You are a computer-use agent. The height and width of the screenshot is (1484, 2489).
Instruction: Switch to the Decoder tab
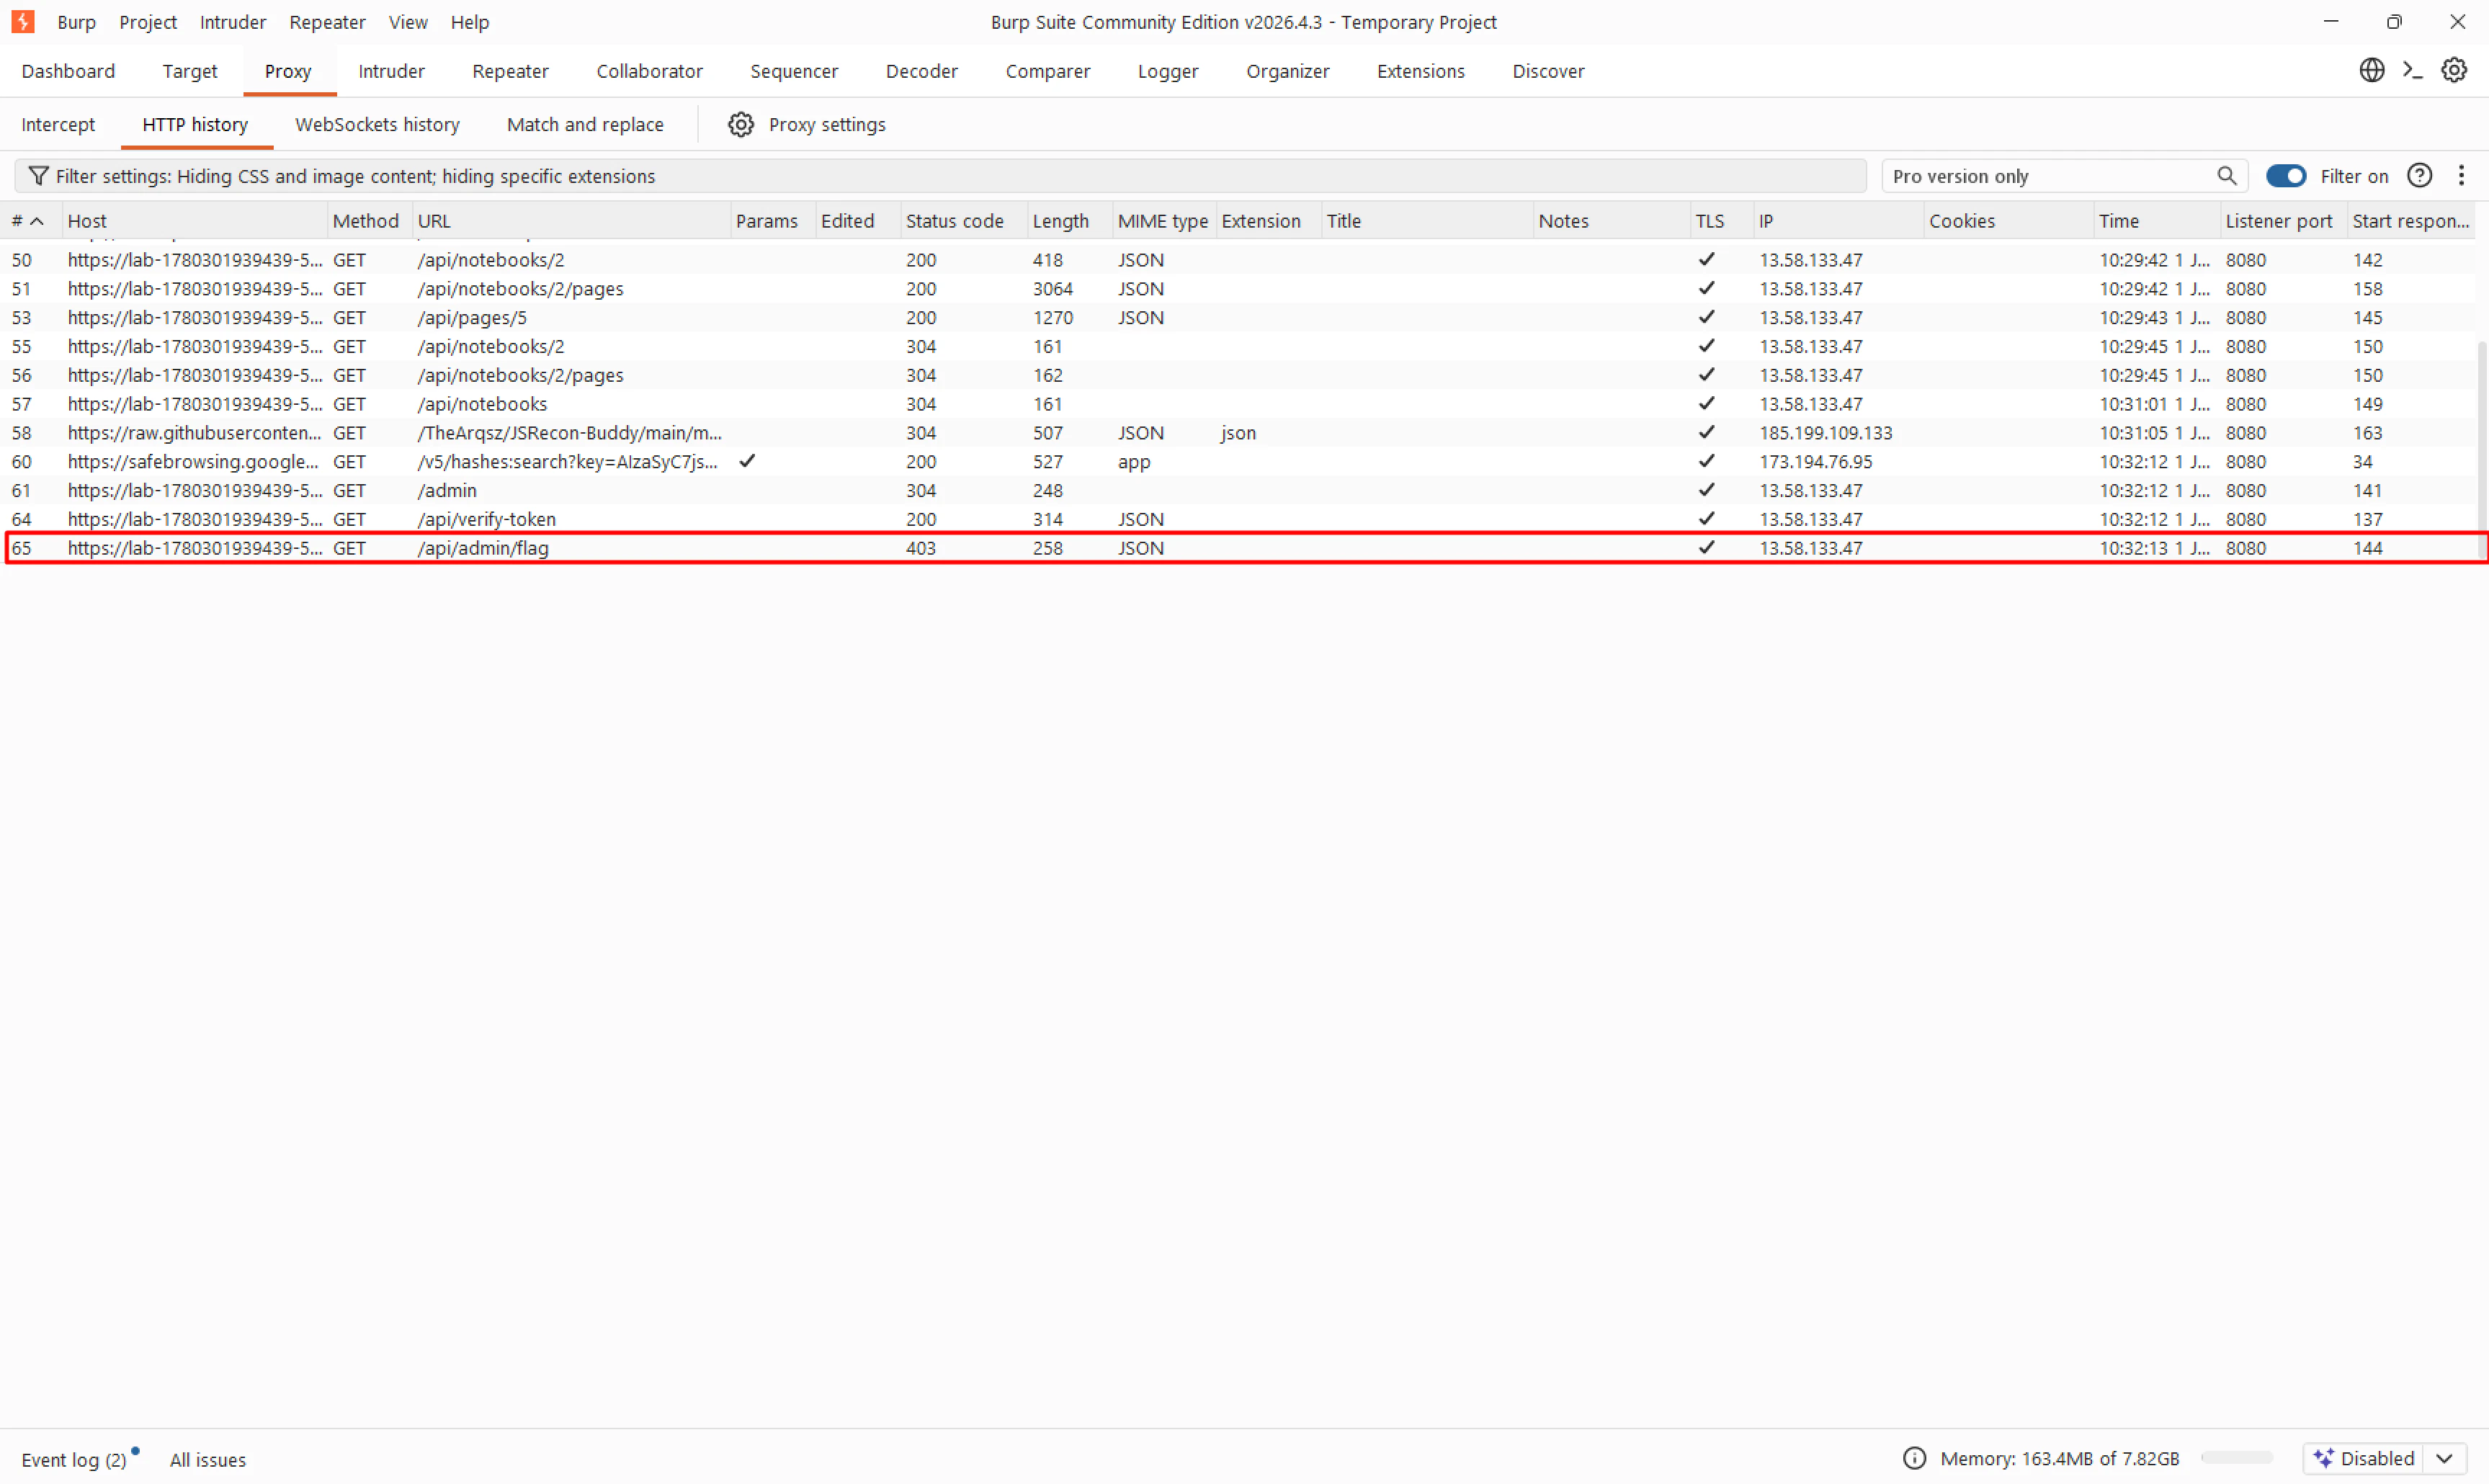tap(921, 71)
